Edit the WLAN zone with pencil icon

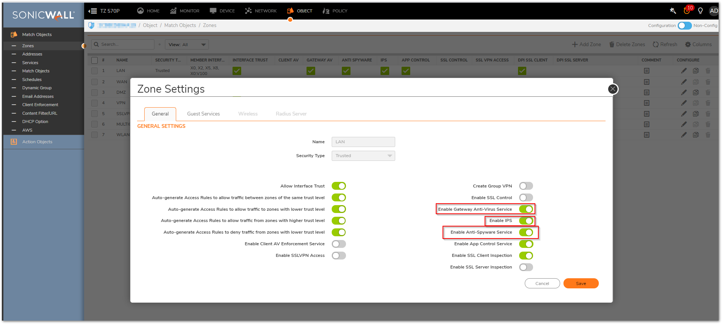click(x=684, y=135)
